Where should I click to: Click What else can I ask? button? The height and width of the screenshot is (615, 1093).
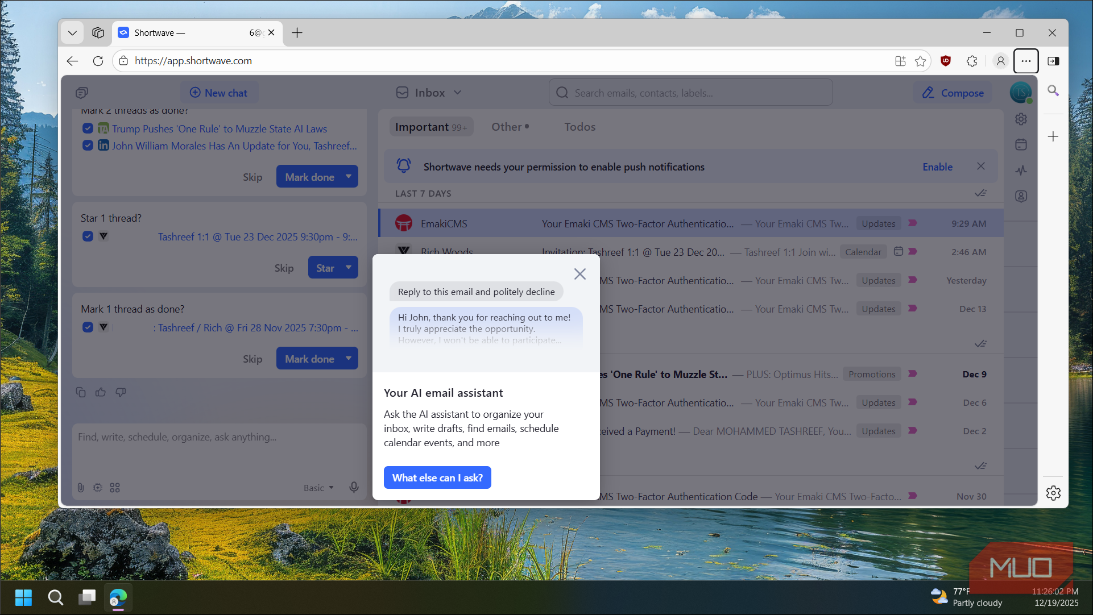[x=437, y=477]
